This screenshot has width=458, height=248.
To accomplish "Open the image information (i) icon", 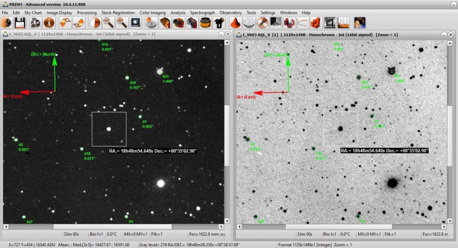I will pyautogui.click(x=49, y=22).
